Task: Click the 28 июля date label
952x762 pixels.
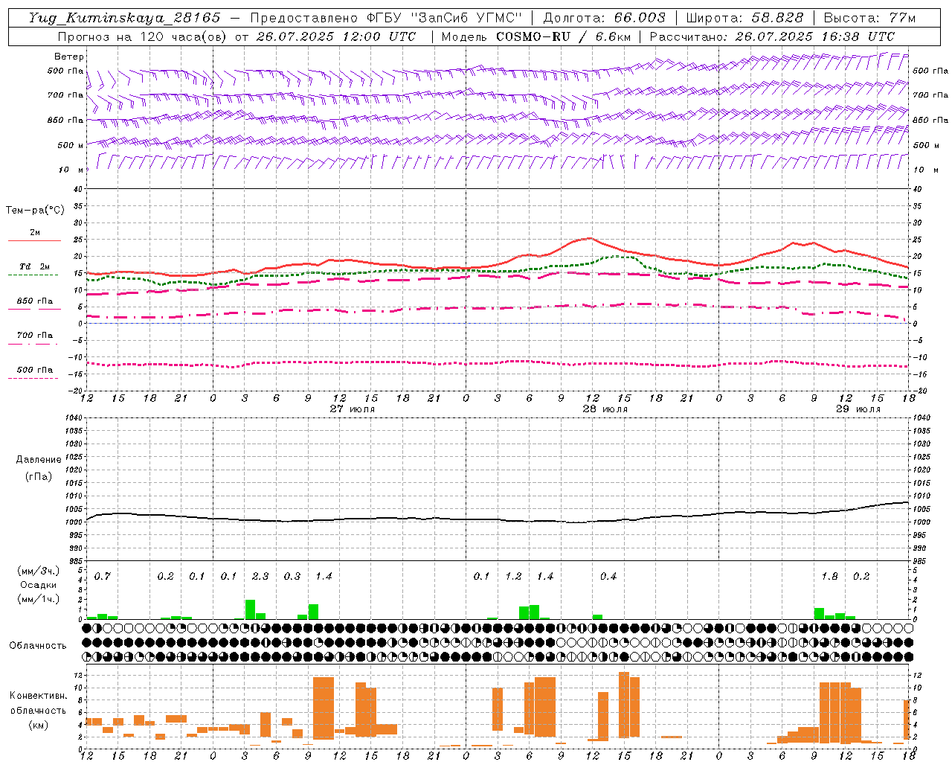Action: coord(605,409)
